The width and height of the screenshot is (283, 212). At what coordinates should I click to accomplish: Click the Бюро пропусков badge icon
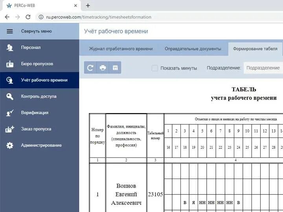tap(10, 64)
